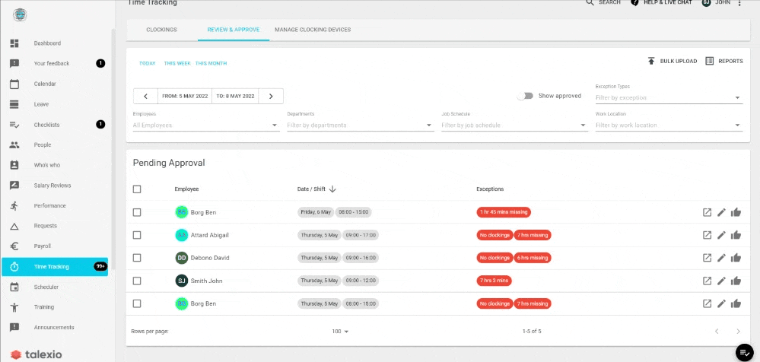Tick checkbox for Debono David row
Image resolution: width=760 pixels, height=362 pixels.
[137, 258]
